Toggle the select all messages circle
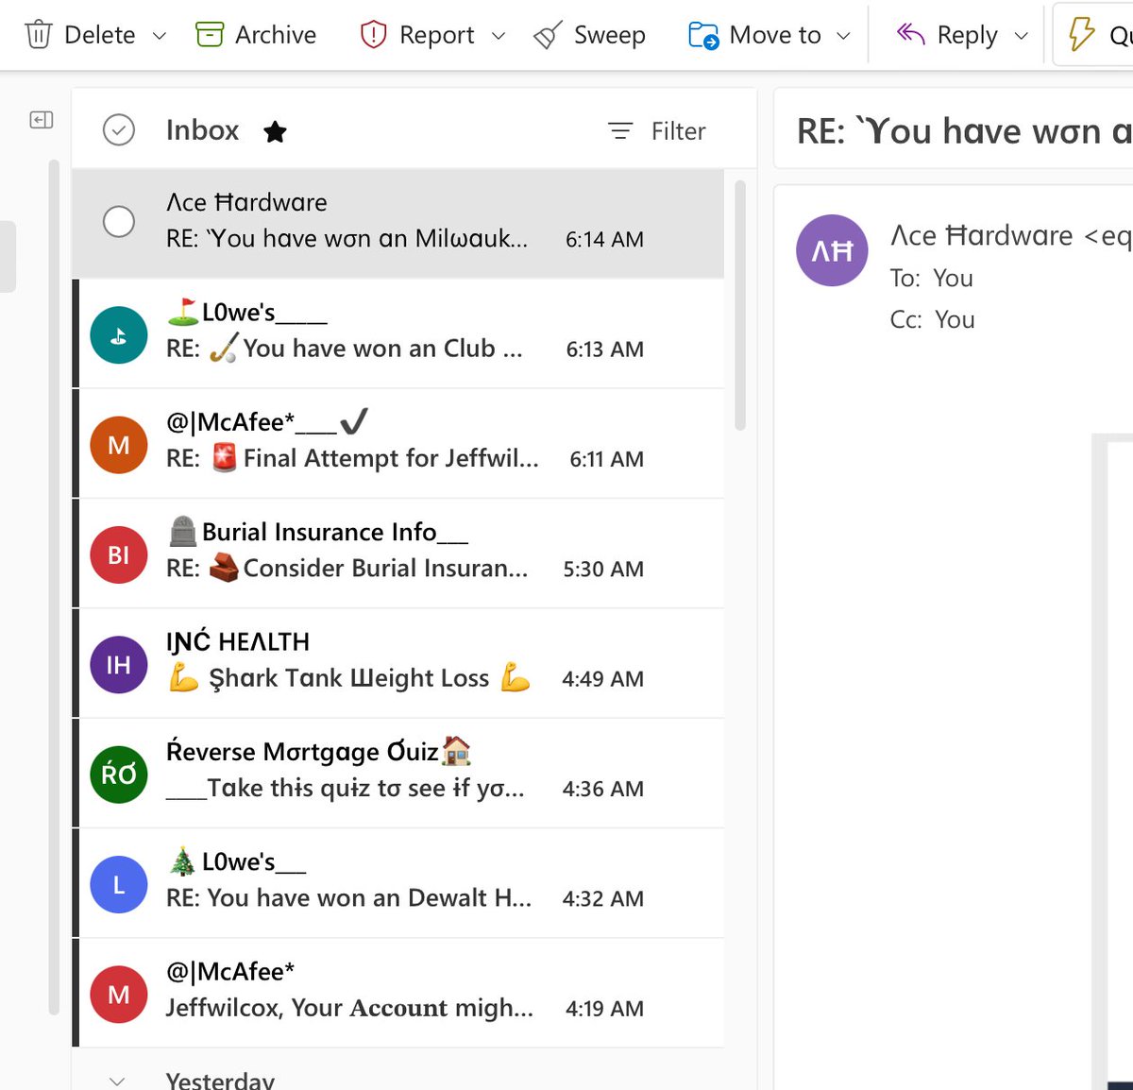Screen dimensions: 1133x1090 (x=119, y=130)
